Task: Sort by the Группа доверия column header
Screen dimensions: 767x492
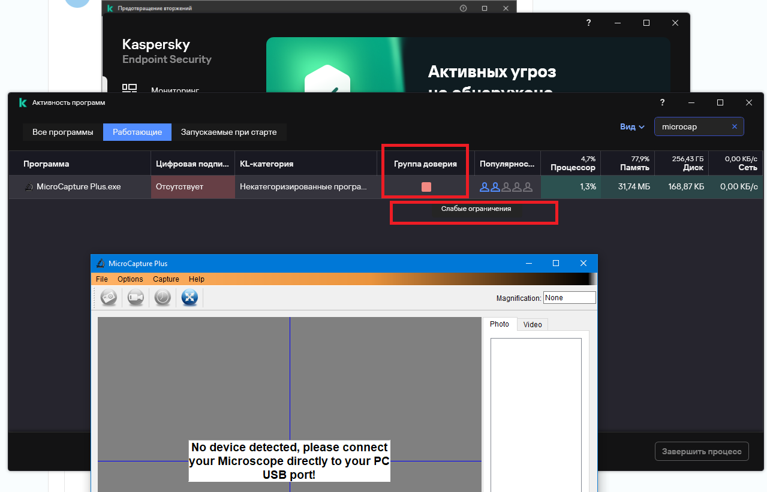Action: click(x=425, y=164)
